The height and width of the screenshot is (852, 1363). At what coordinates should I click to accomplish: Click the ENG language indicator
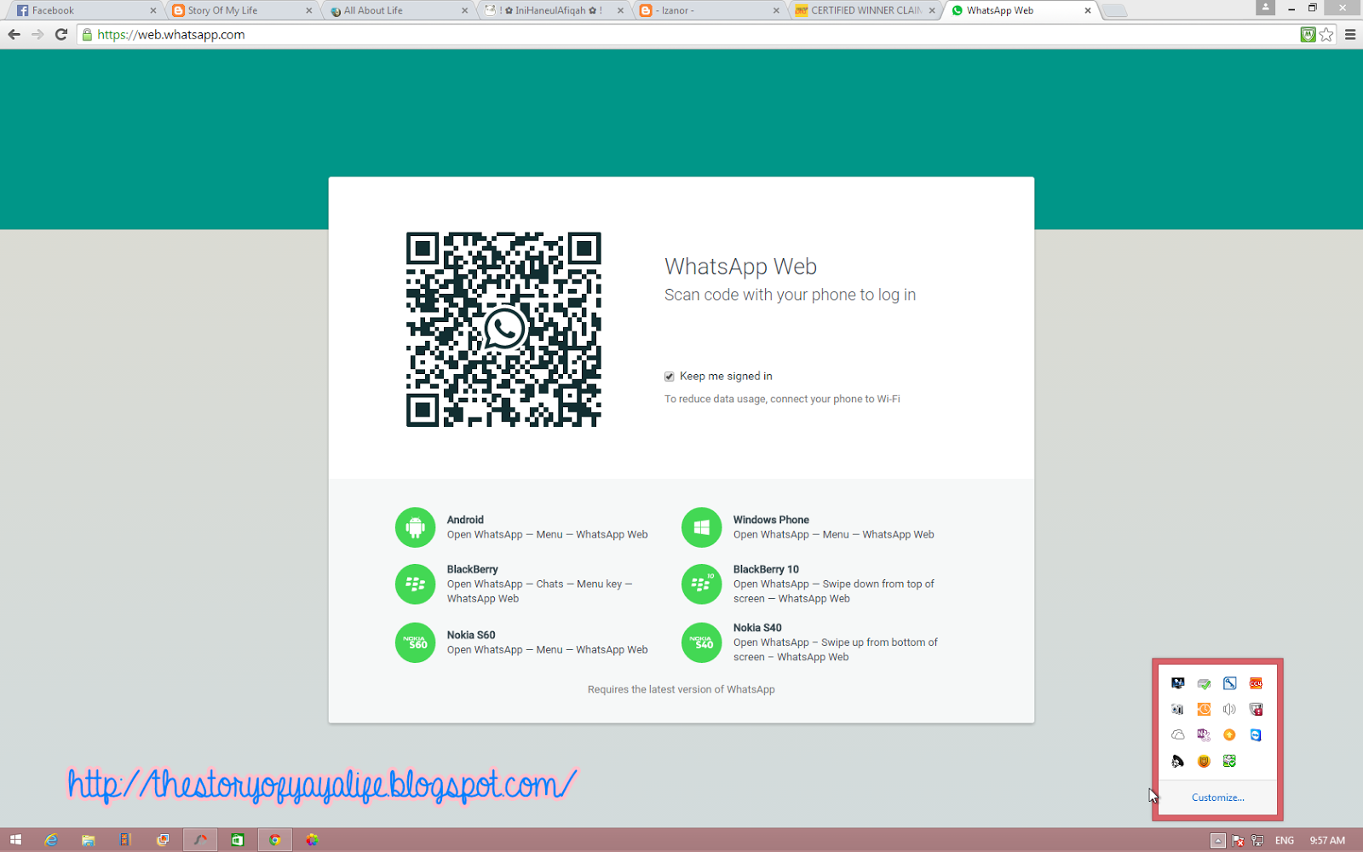(x=1285, y=841)
